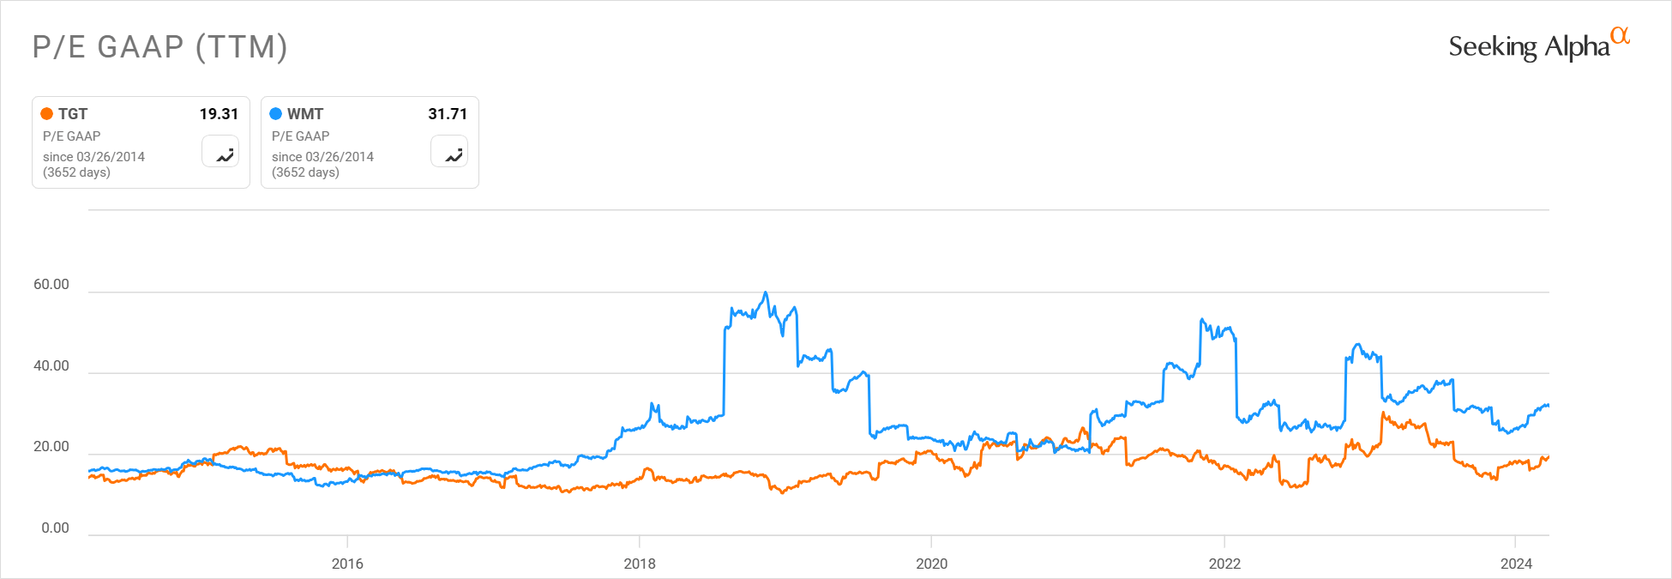This screenshot has width=1672, height=579.
Task: Click the P/E GAAP (TTM) chart title
Action: (159, 47)
